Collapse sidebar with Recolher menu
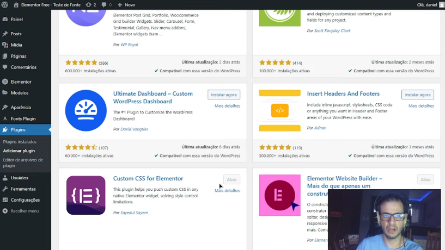This screenshot has width=445, height=250. (x=24, y=211)
